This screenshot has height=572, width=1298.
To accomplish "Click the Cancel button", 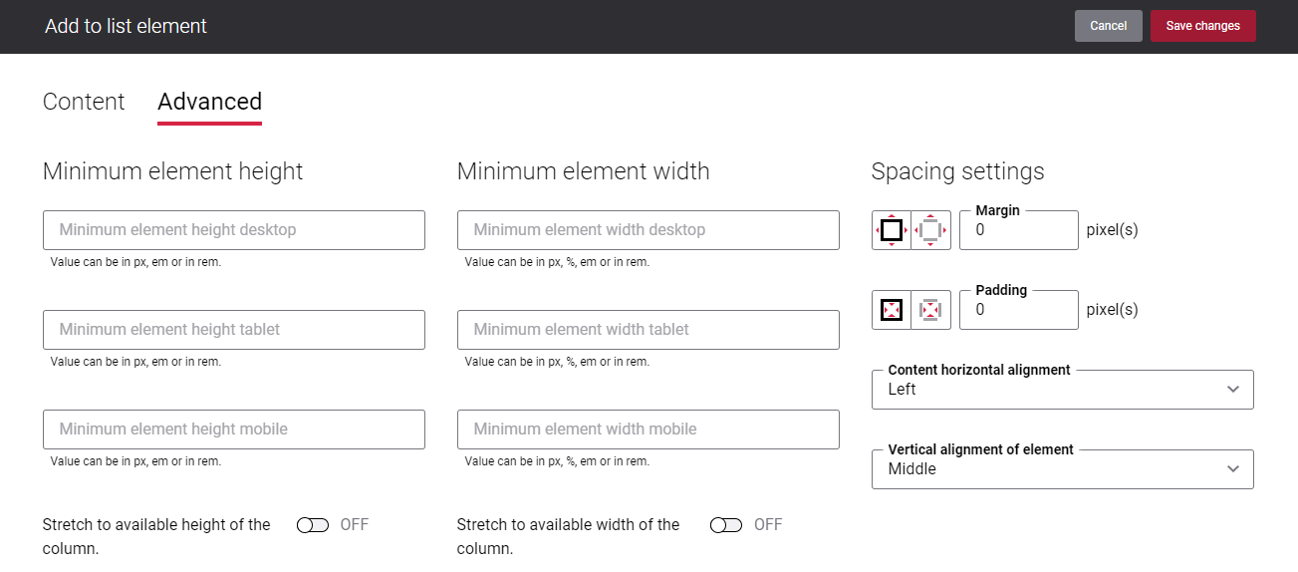I will click(1108, 26).
